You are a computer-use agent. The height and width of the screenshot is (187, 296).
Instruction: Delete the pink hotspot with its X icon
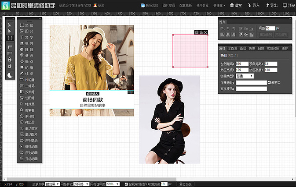point(205,32)
